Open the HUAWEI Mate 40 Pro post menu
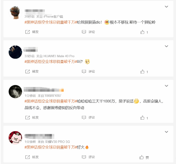 point(166,46)
